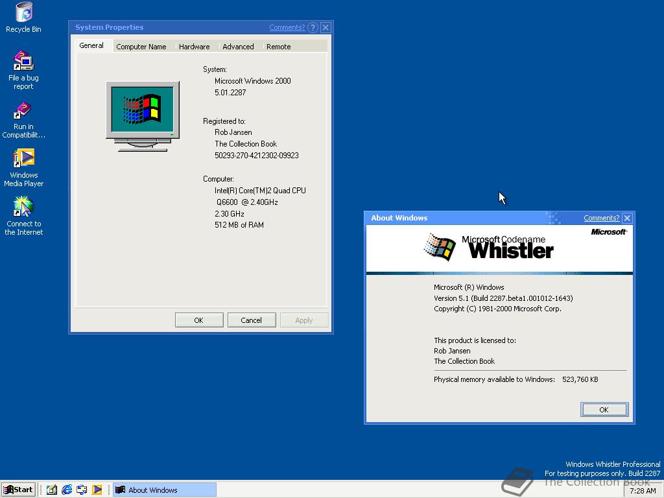The height and width of the screenshot is (498, 664).
Task: Click OK in About Windows dialog
Action: [604, 410]
